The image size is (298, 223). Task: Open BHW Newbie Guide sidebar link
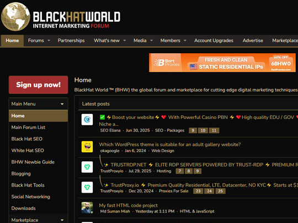coord(33,162)
